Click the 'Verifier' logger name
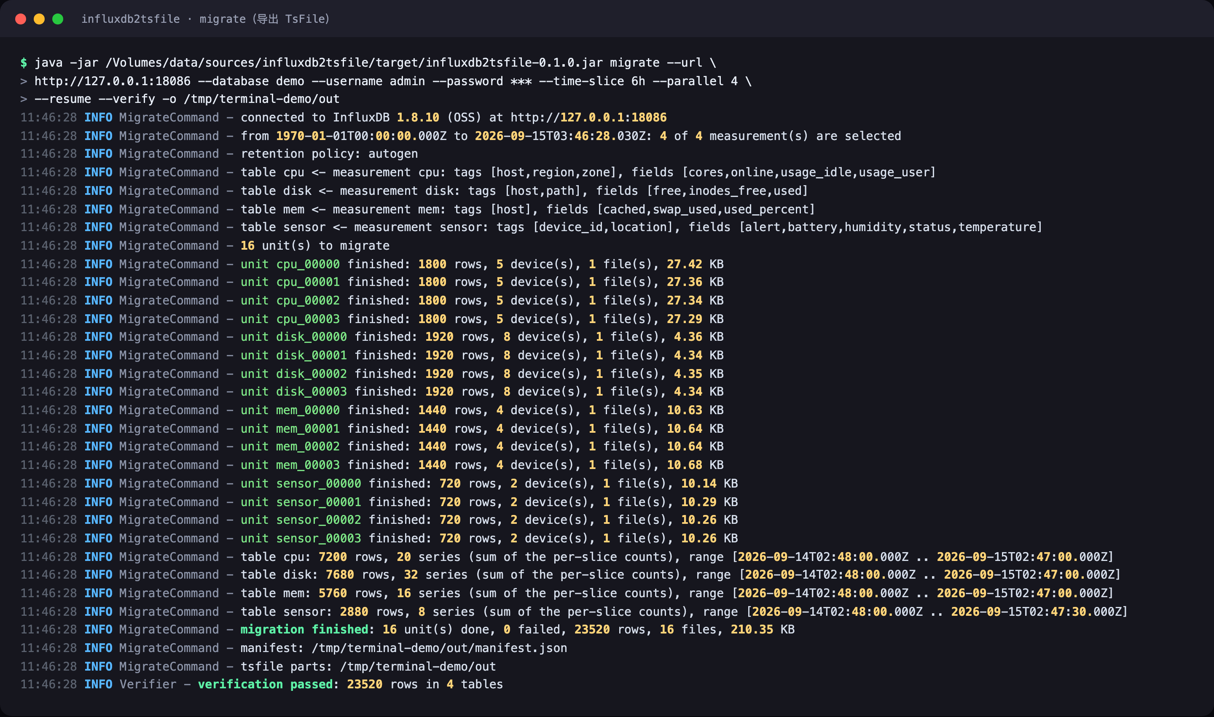Image resolution: width=1214 pixels, height=717 pixels. pos(148,684)
